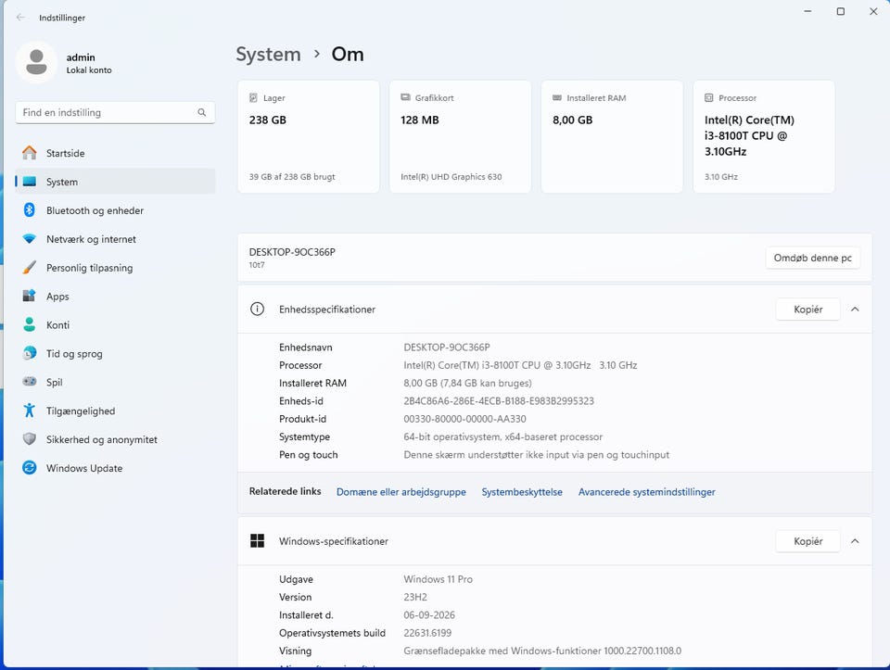890x670 pixels.
Task: Click the Personlig tilpasning brush icon
Action: (x=30, y=267)
